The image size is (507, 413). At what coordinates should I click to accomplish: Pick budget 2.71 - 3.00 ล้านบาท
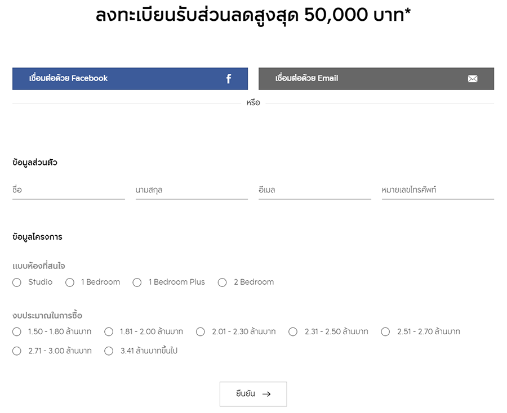17,351
